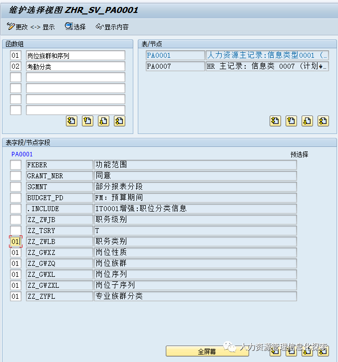Click the FM: 预算期间 description
Image resolution: width=338 pixels, height=362 pixels.
(195, 198)
